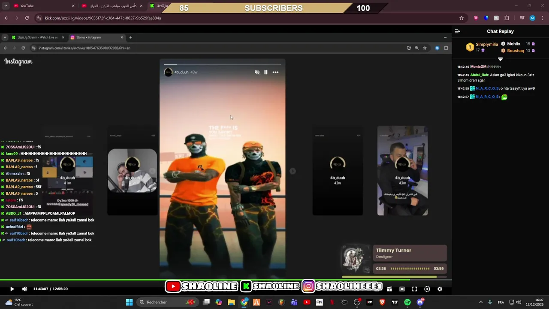Screen dimensions: 549x309
Task: Toggle Kick player fullscreen
Action: pyautogui.click(x=414, y=289)
